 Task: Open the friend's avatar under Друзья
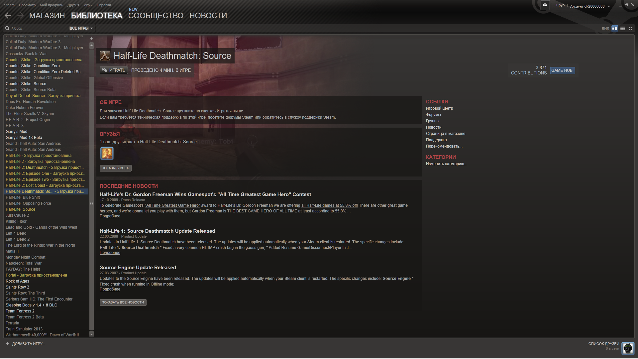(x=107, y=153)
